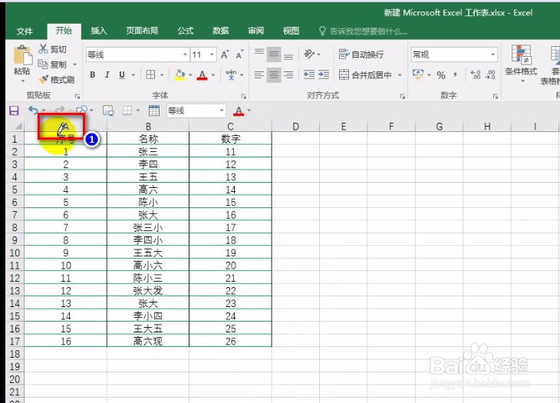
Task: Click the Cut (剪切) scissors button
Action: point(53,49)
